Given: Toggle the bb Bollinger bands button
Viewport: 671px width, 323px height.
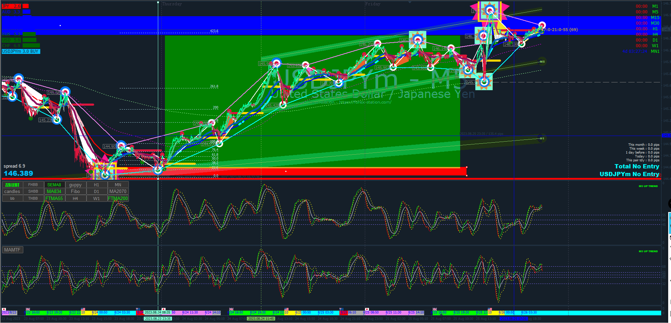Looking at the screenshot, I should tap(12, 199).
